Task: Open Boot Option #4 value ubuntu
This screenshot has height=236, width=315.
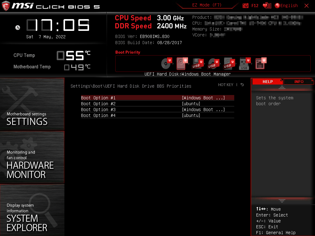Action: tap(191, 115)
